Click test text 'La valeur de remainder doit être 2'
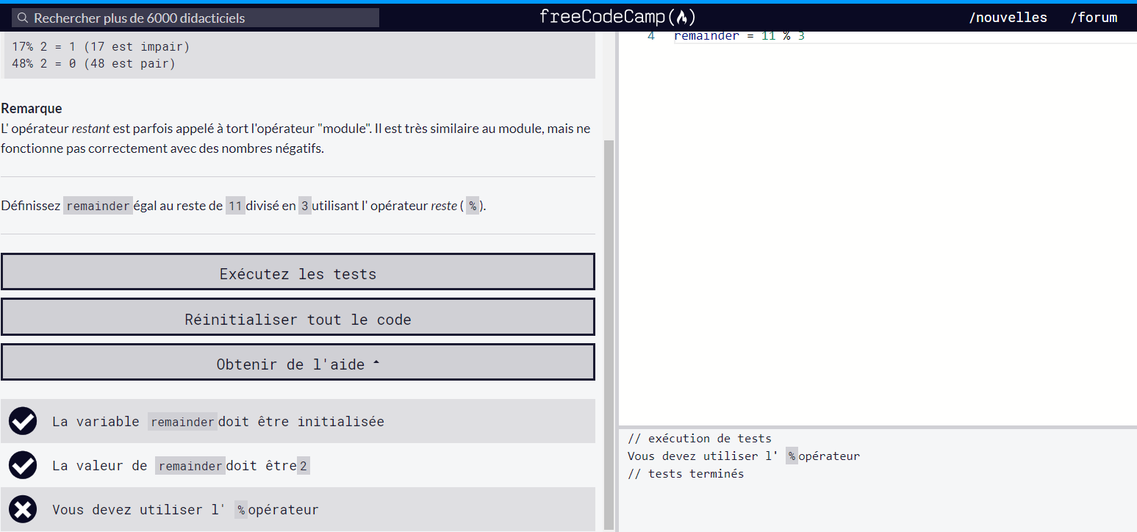 click(x=181, y=466)
